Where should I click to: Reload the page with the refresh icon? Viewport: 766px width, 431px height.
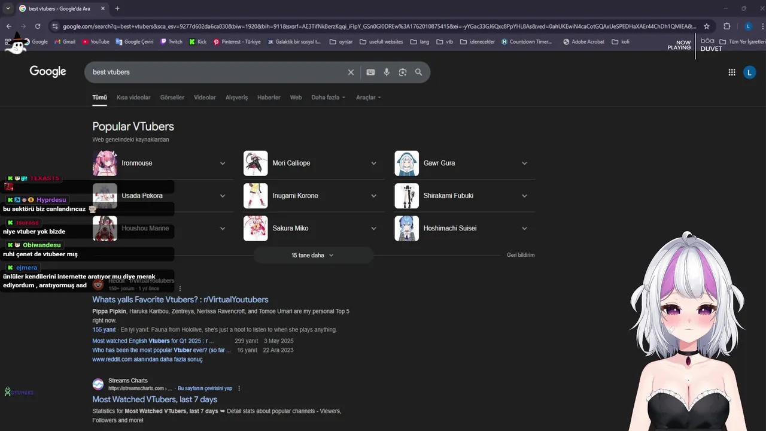[x=38, y=26]
